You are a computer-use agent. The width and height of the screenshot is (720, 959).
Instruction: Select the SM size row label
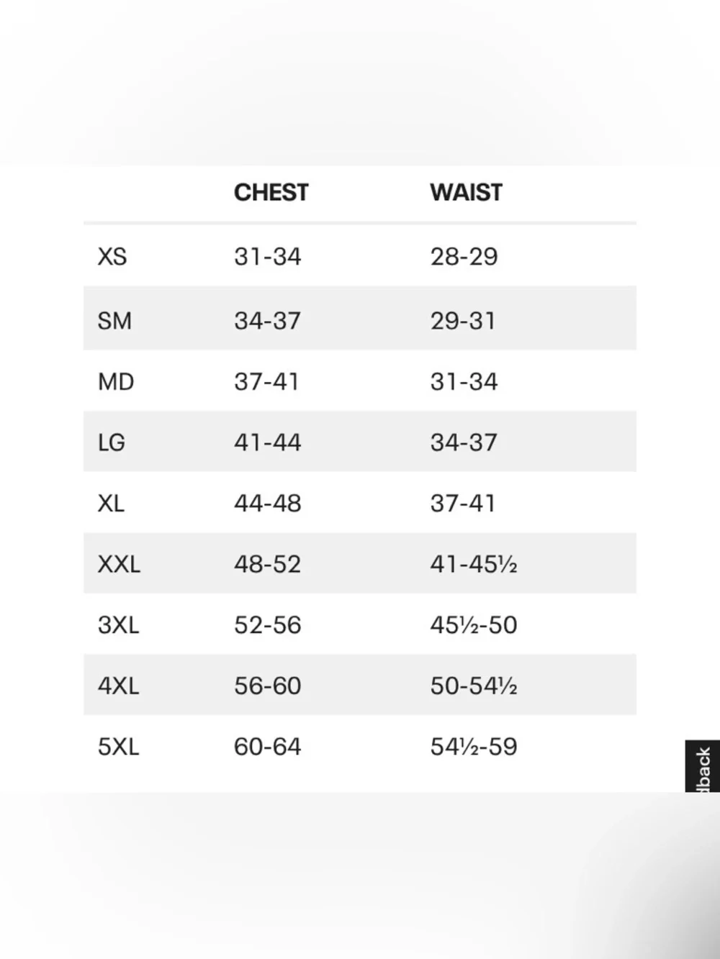click(114, 320)
